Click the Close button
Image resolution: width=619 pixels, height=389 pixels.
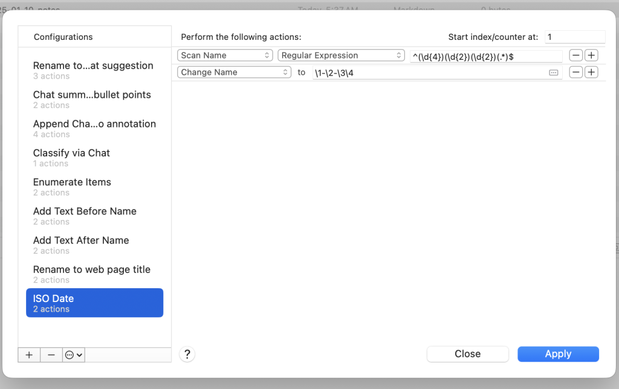coord(467,354)
